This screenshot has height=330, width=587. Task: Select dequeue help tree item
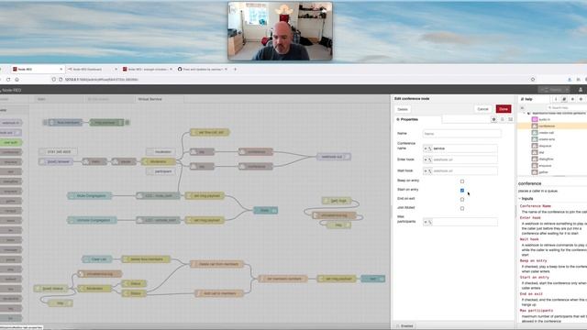pos(545,146)
